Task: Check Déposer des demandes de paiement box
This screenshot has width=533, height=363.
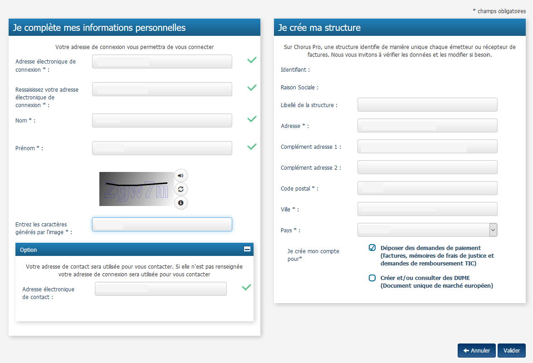Action: point(372,248)
